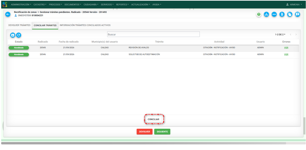
Task: Click Municipio(s) del usuario column header
Action: click(104, 42)
